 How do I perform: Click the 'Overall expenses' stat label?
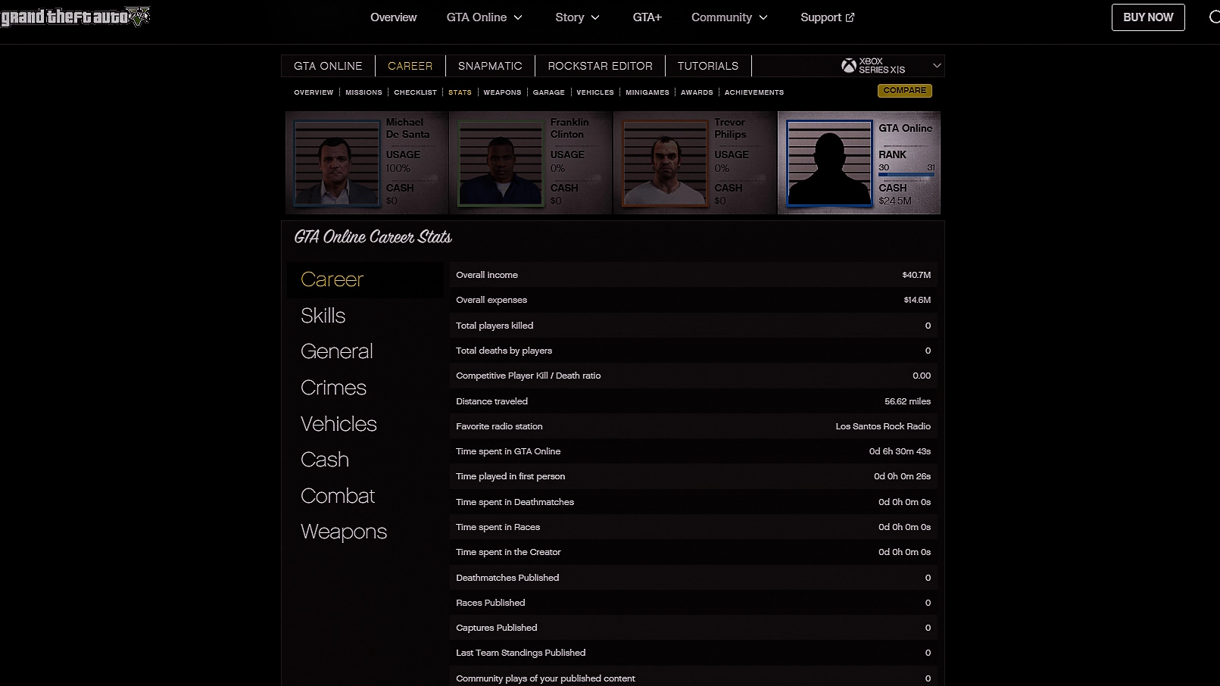pyautogui.click(x=491, y=300)
